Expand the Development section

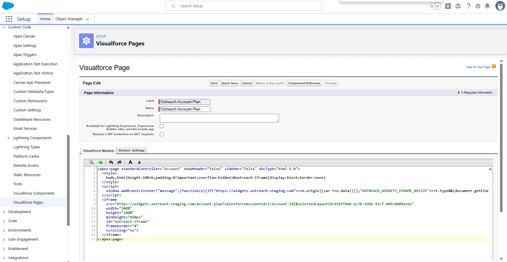click(x=4, y=212)
